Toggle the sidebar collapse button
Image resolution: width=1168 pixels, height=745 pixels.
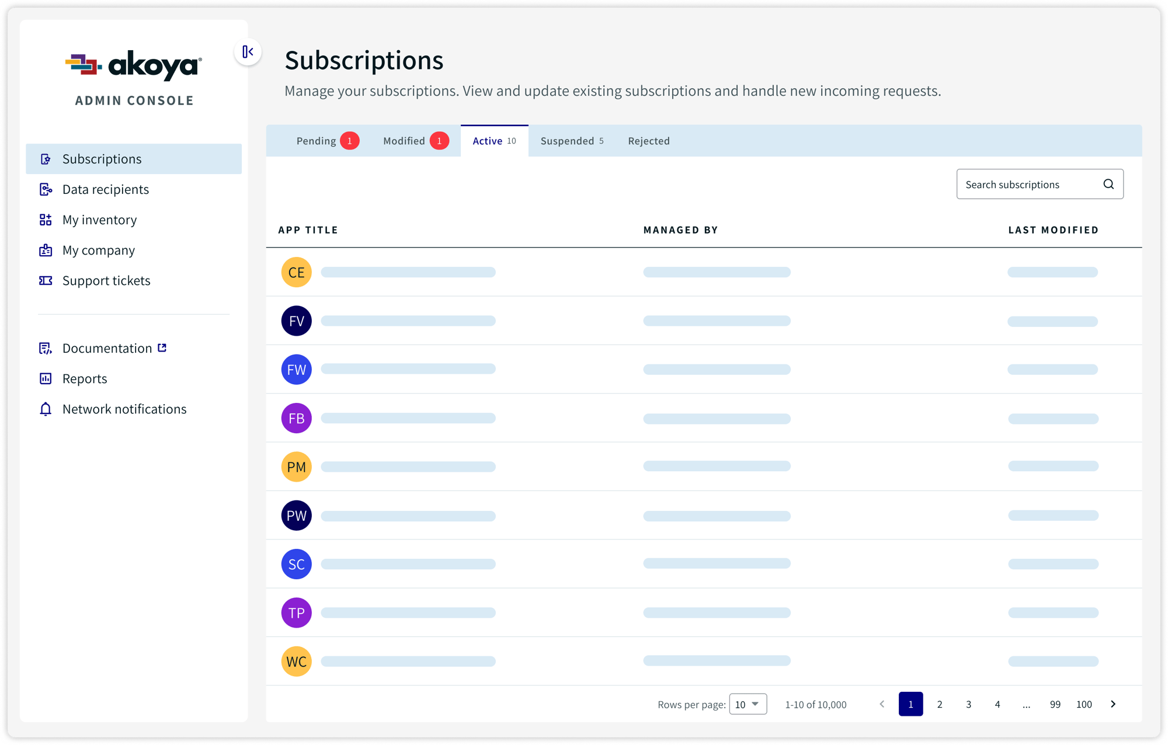(247, 53)
